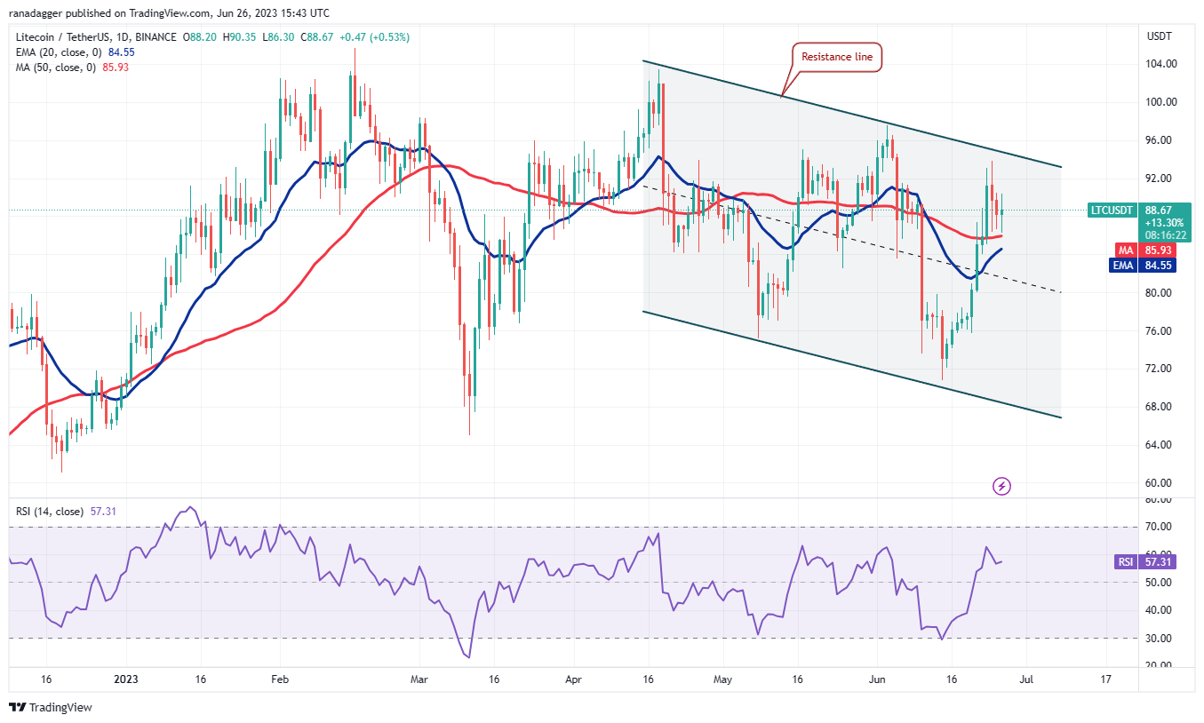The image size is (1204, 723).
Task: Open the USDT currency label above price axis
Action: (1159, 36)
